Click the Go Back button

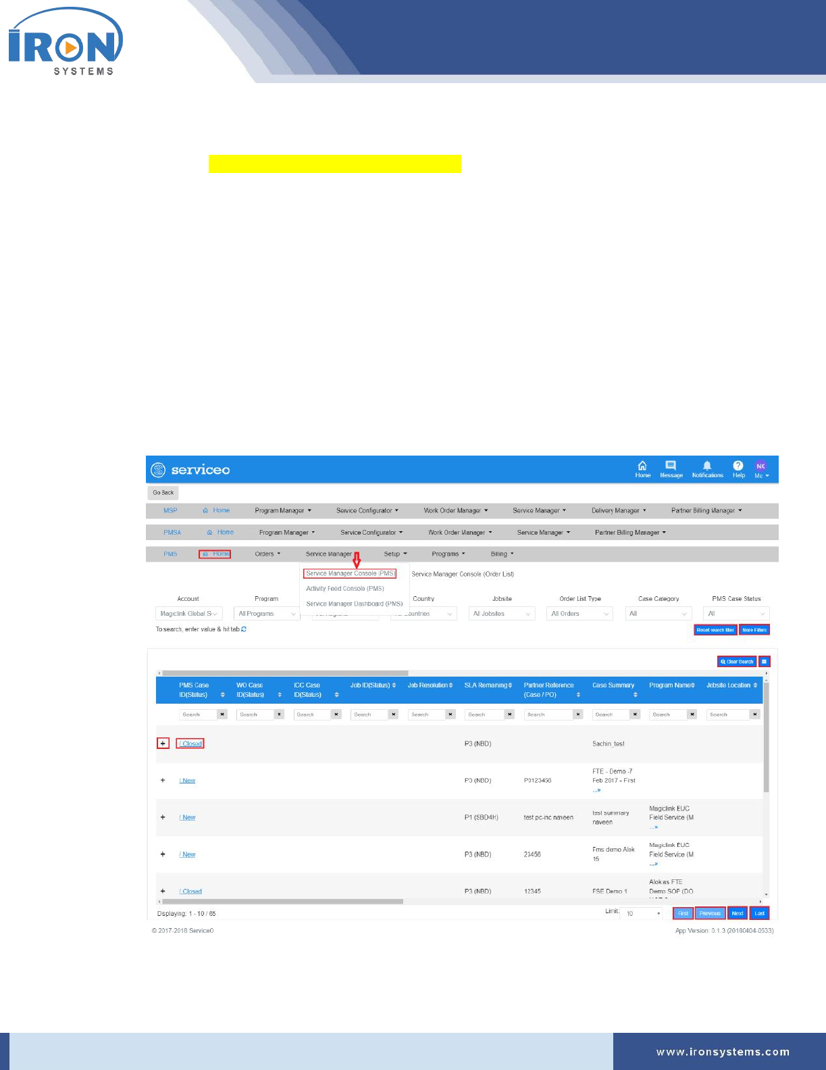pos(163,493)
